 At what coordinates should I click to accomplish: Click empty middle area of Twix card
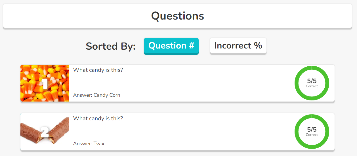[x=184, y=132]
